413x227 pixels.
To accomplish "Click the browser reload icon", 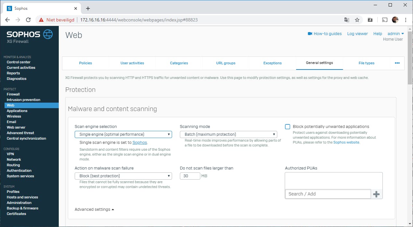I will pyautogui.click(x=28, y=20).
